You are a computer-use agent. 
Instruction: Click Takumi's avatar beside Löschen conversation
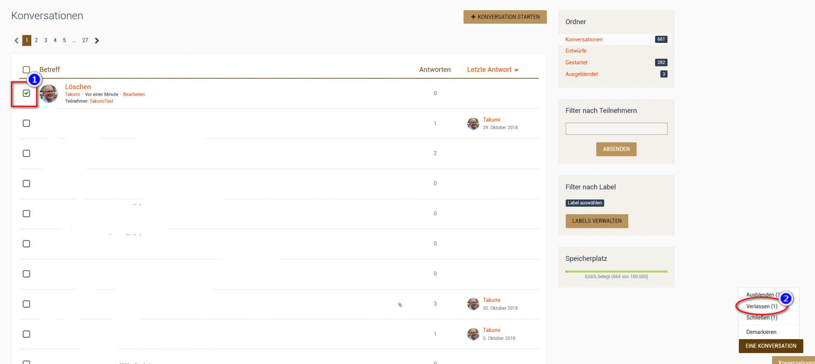pos(49,94)
